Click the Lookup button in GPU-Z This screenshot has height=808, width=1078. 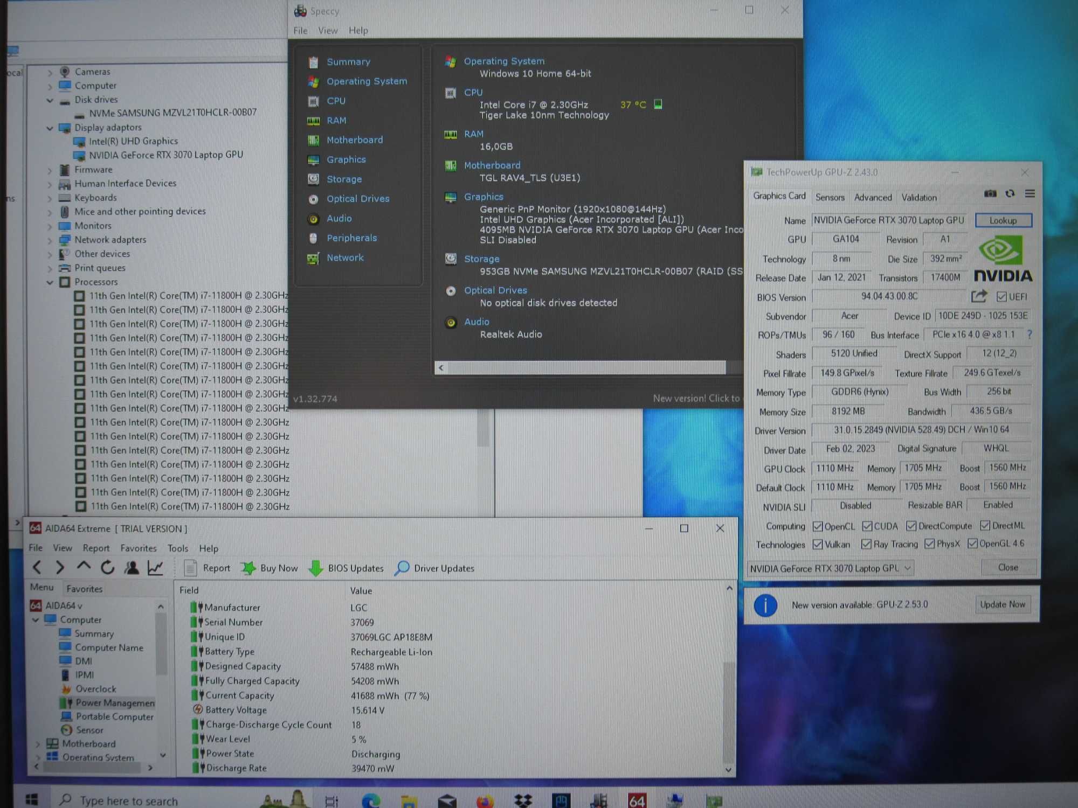(x=1003, y=220)
